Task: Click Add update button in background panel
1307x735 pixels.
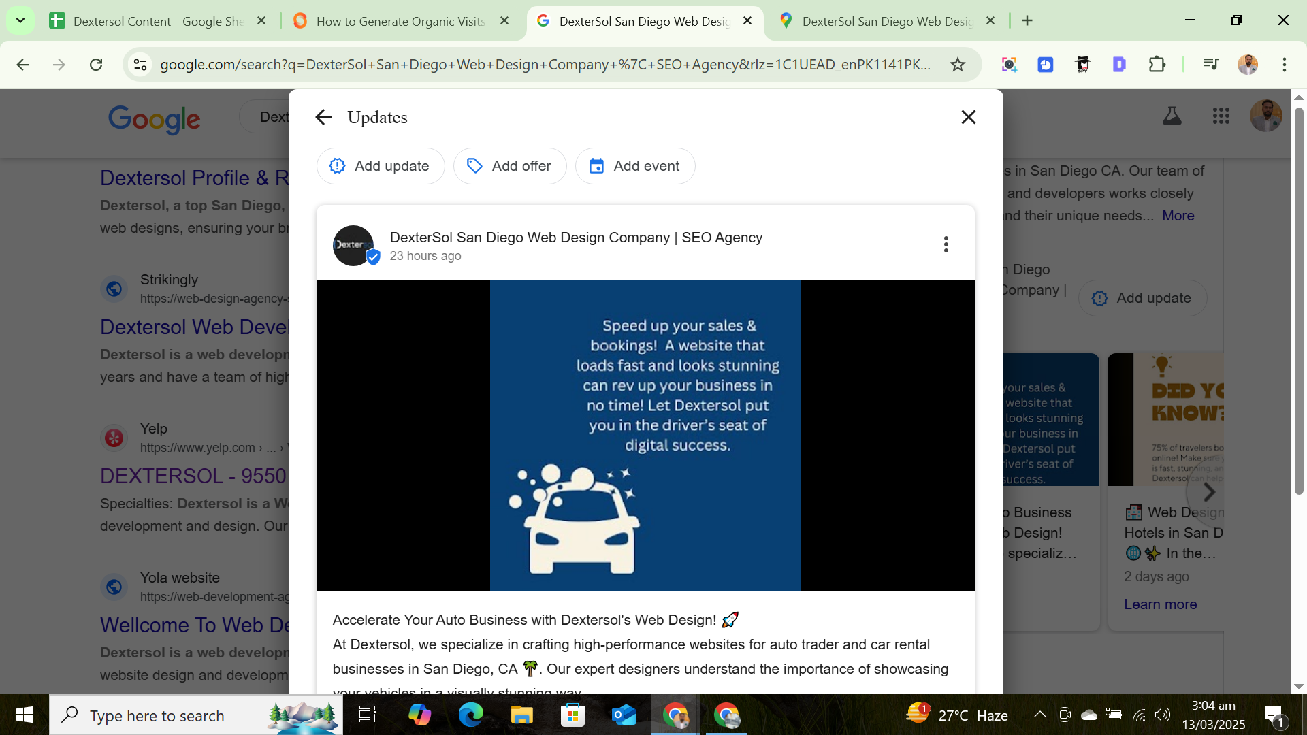Action: coord(1142,298)
